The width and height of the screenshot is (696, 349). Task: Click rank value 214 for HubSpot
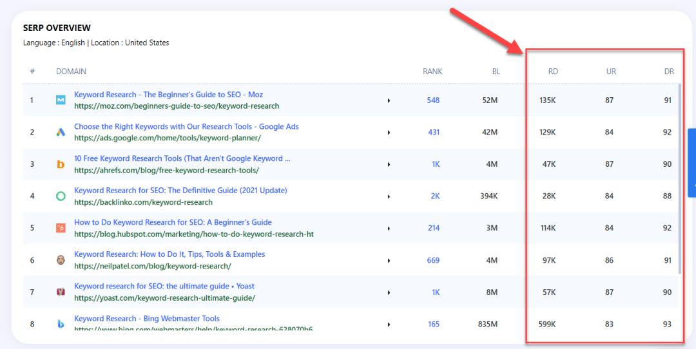click(x=434, y=228)
